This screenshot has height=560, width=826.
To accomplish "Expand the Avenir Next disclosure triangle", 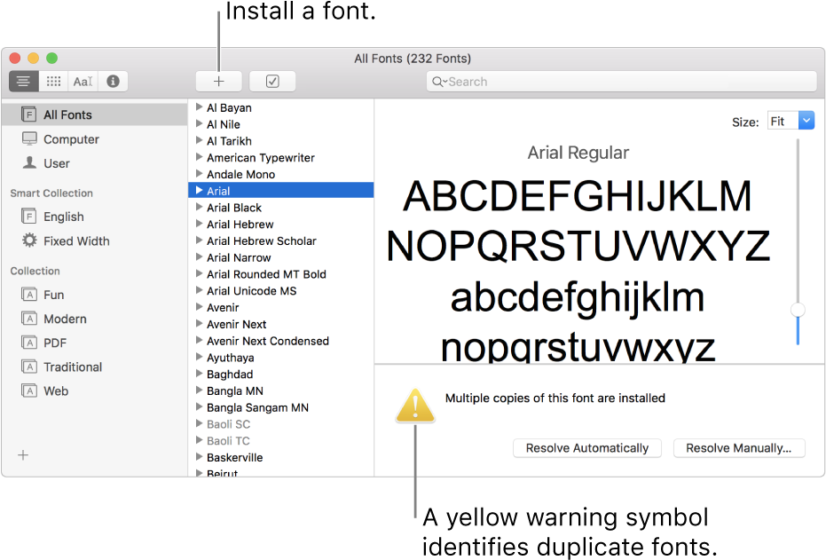I will point(198,325).
